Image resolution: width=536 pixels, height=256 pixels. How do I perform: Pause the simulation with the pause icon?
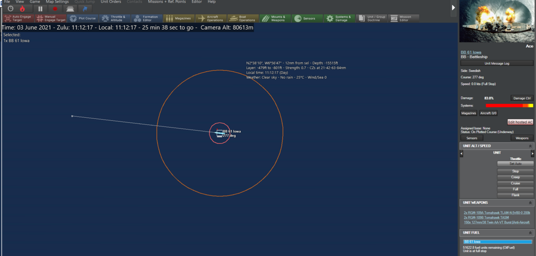[x=41, y=9]
